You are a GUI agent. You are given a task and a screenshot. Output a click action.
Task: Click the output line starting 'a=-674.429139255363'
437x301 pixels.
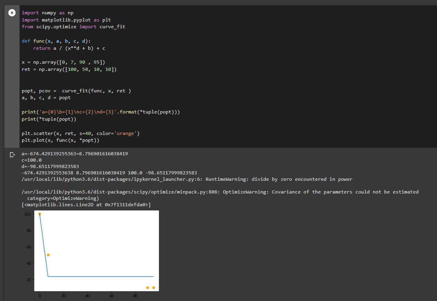[75, 154]
